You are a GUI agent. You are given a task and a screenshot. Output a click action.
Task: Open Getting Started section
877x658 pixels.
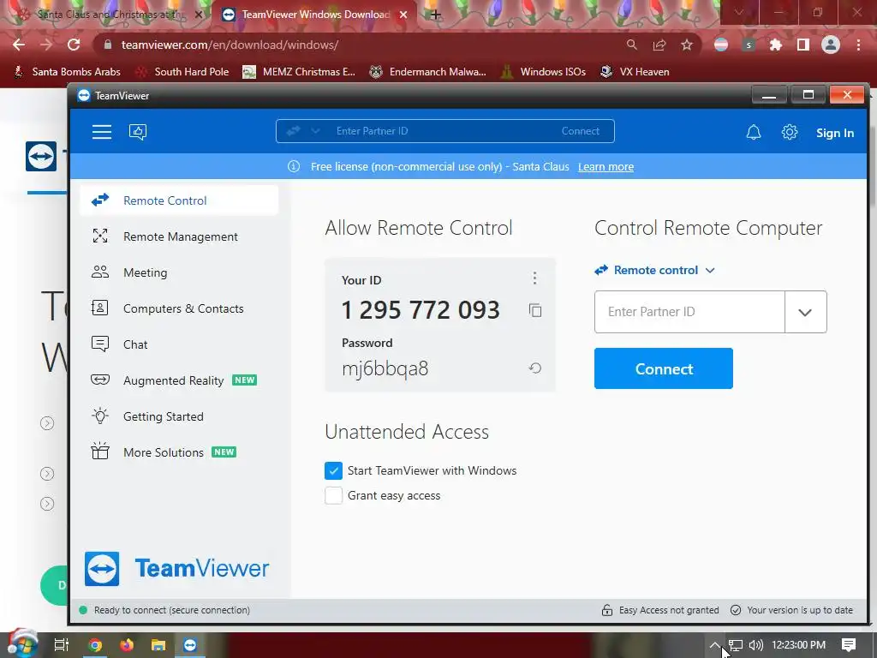tap(179, 417)
